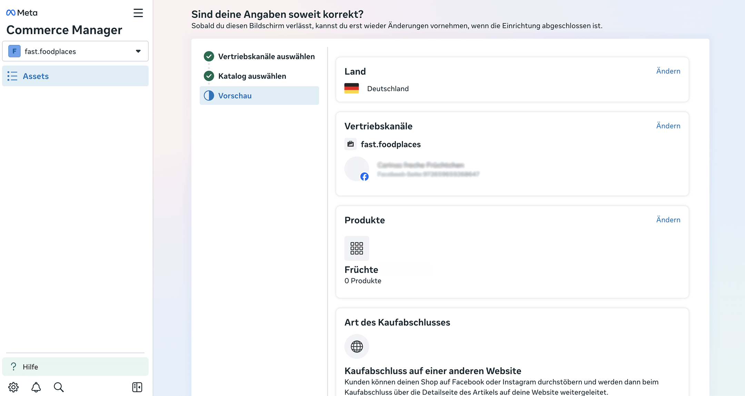Click the search magnifier icon
This screenshot has height=396, width=745.
(59, 387)
